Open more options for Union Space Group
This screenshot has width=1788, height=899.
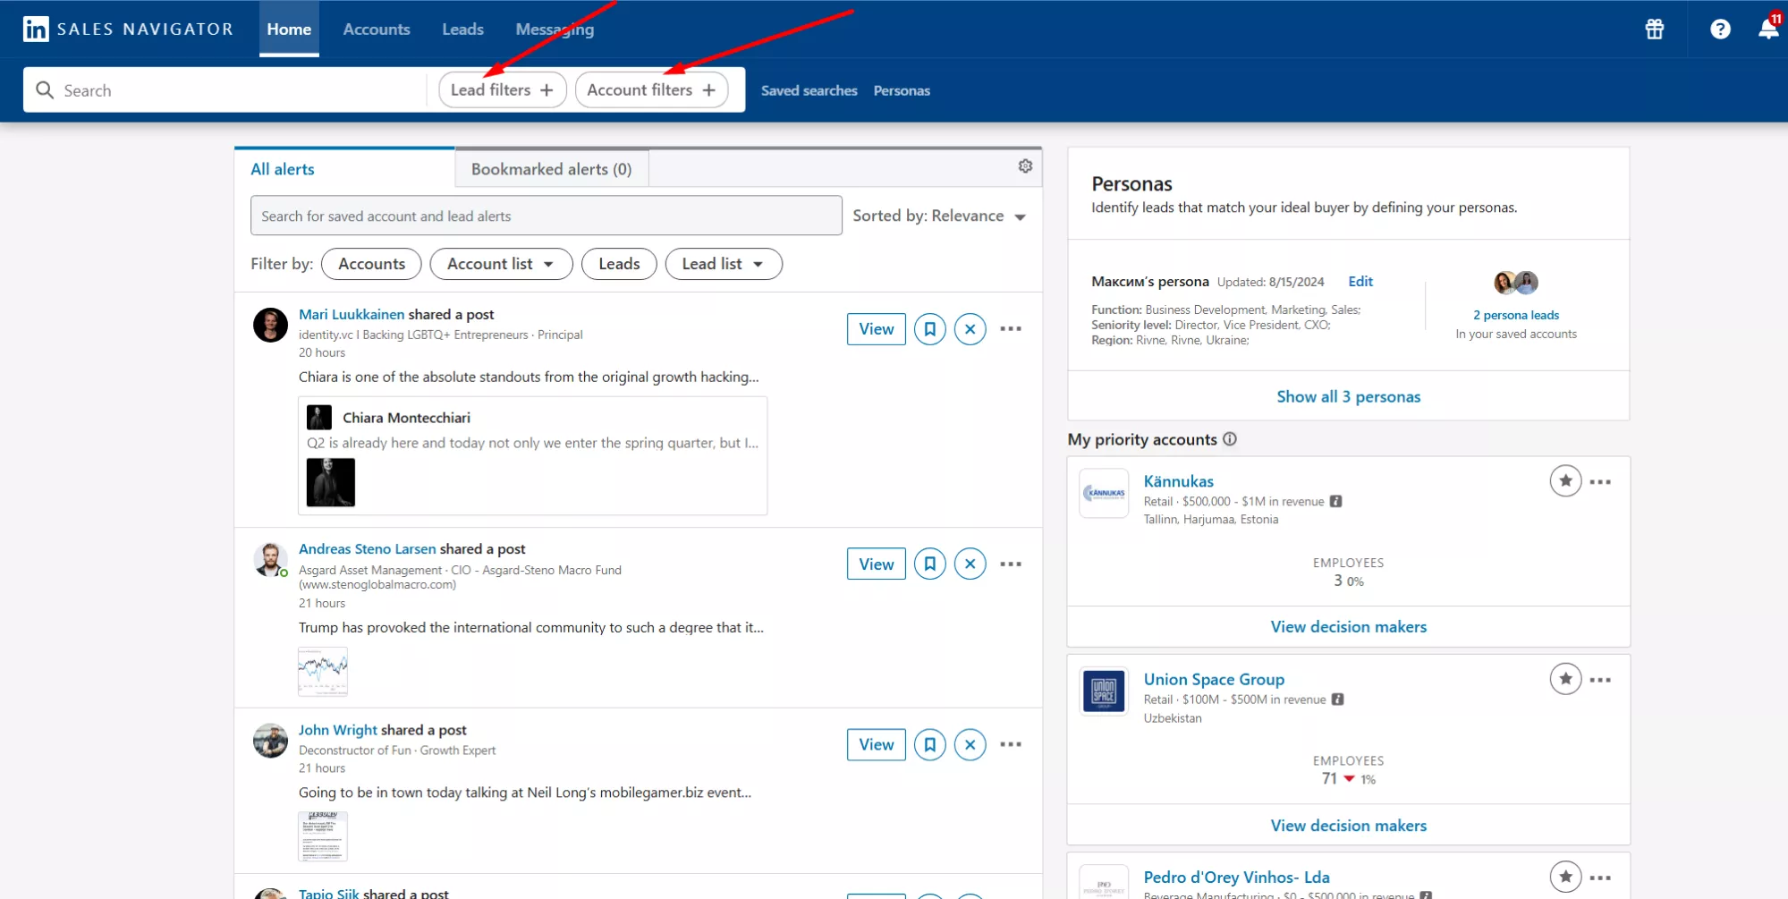[x=1600, y=680]
